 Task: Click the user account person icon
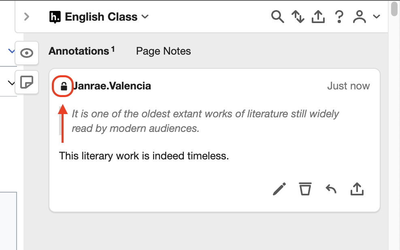point(360,17)
